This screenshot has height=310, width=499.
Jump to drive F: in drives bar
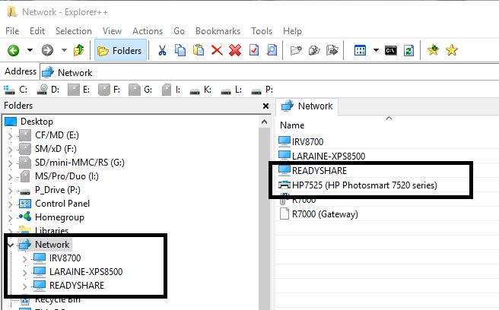(110, 90)
